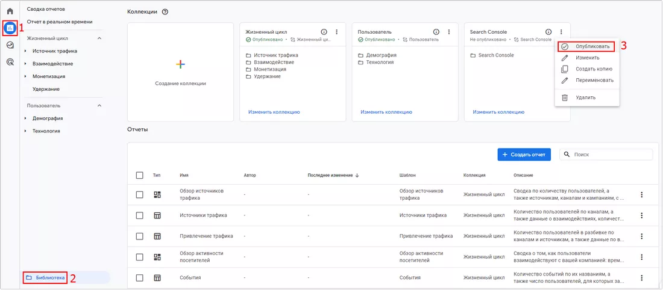The width and height of the screenshot is (663, 290).
Task: Choose Изменить from the context menu
Action: 587,57
